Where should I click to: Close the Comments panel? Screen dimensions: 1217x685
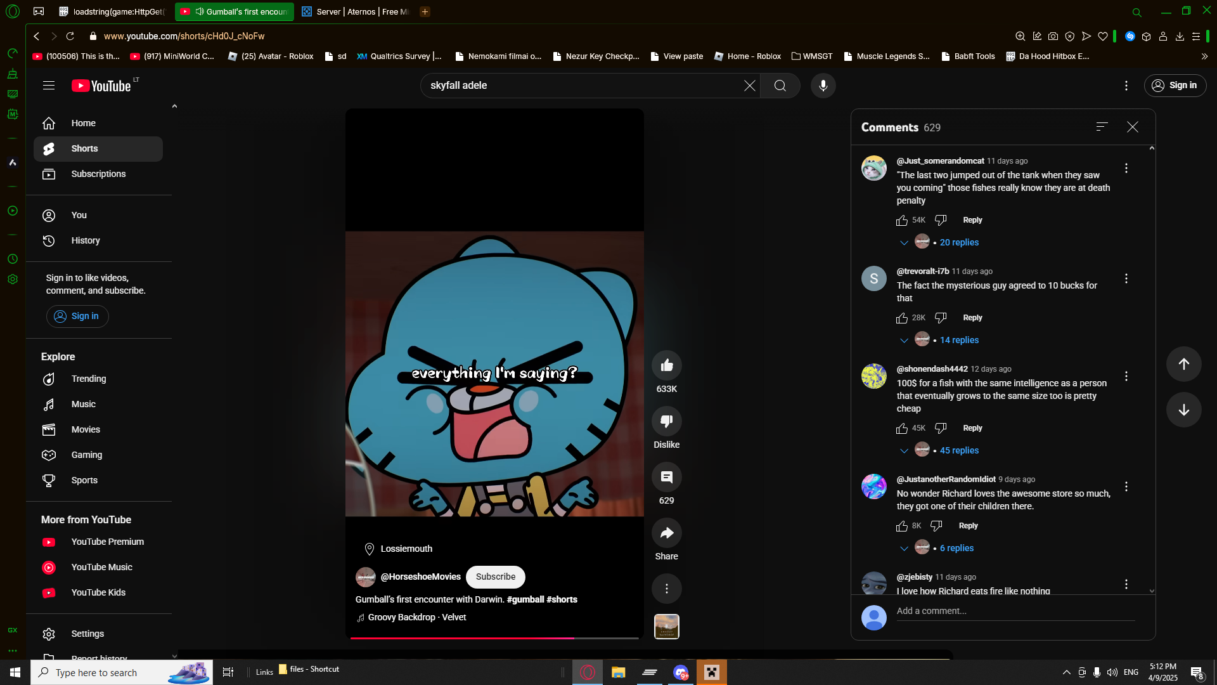pyautogui.click(x=1133, y=127)
